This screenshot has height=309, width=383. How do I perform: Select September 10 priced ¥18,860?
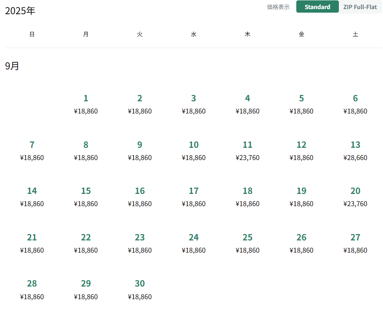(194, 151)
